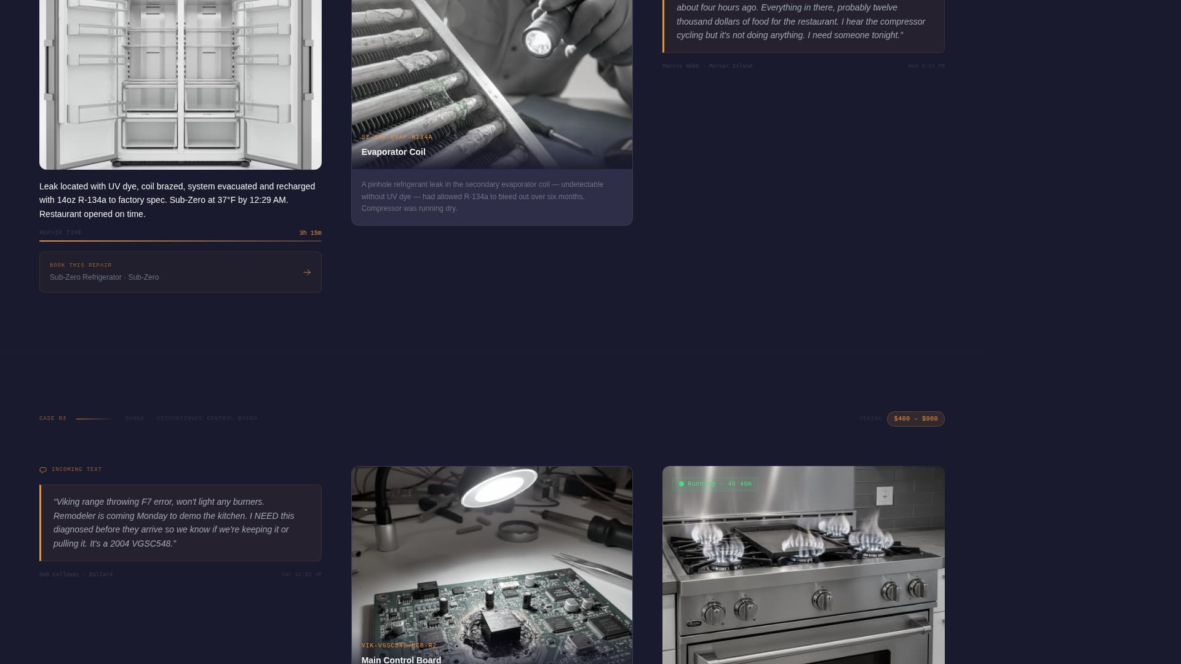This screenshot has width=1181, height=664.
Task: Click the Running 4h 40m status badge
Action: 715,484
